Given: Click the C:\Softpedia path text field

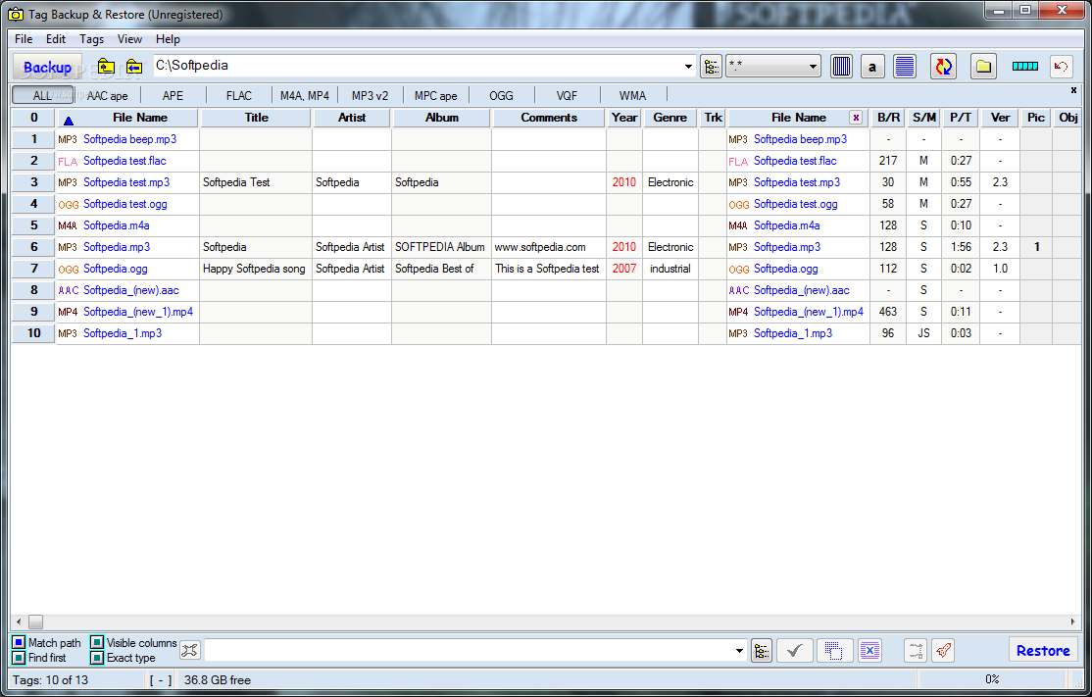Looking at the screenshot, I should pyautogui.click(x=417, y=66).
